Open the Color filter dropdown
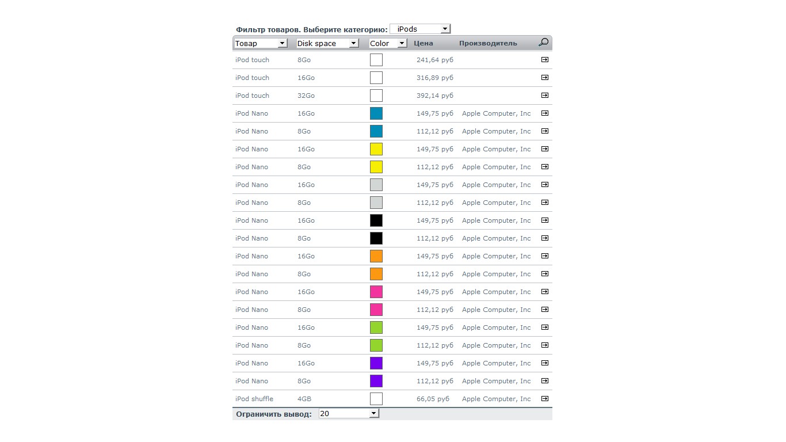786x442 pixels. pos(388,43)
